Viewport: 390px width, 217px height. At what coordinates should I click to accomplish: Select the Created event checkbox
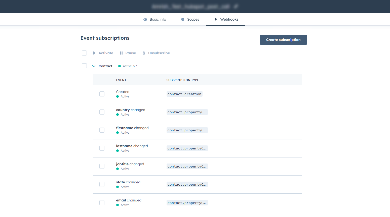point(102,94)
